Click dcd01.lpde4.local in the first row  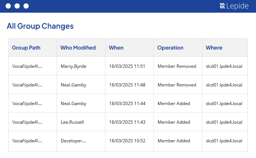pyautogui.click(x=224, y=66)
